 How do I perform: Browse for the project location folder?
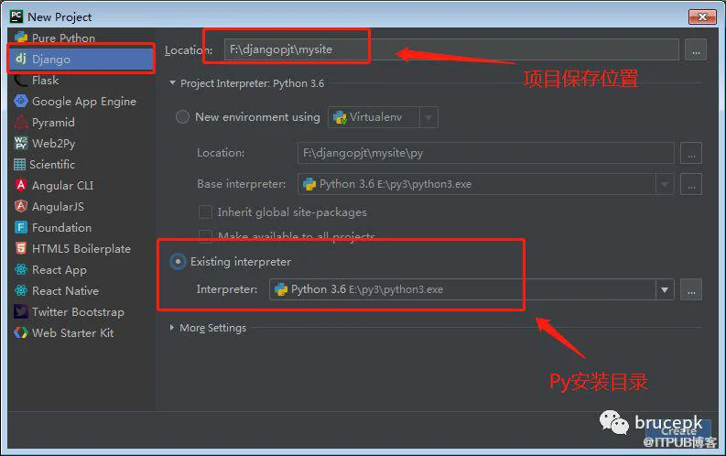click(x=696, y=50)
